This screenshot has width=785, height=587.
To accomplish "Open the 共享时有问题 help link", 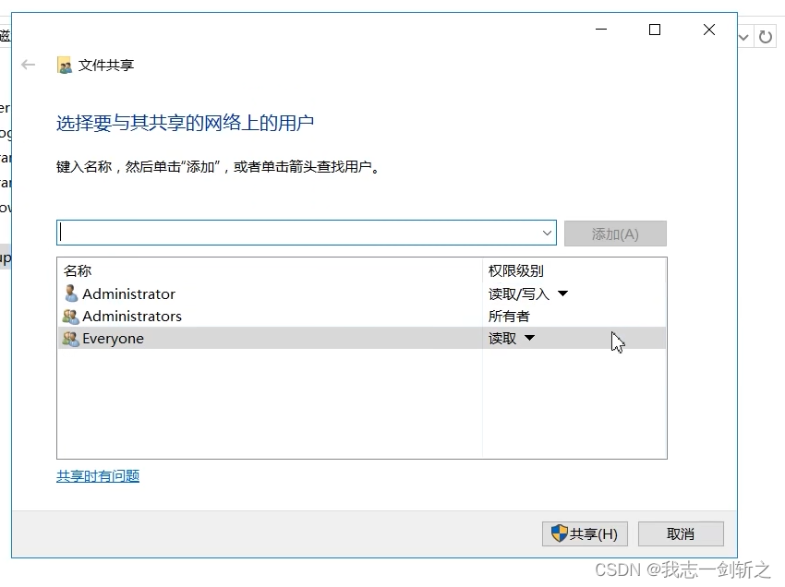I will pyautogui.click(x=98, y=476).
